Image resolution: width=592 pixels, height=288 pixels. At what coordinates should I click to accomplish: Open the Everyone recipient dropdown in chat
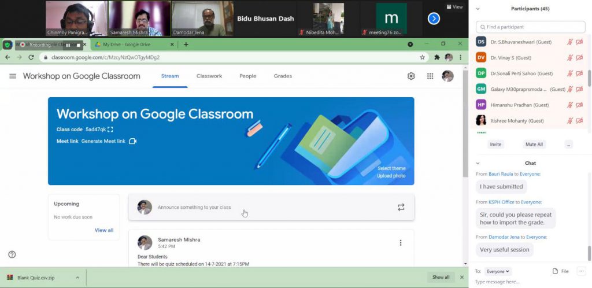click(498, 271)
